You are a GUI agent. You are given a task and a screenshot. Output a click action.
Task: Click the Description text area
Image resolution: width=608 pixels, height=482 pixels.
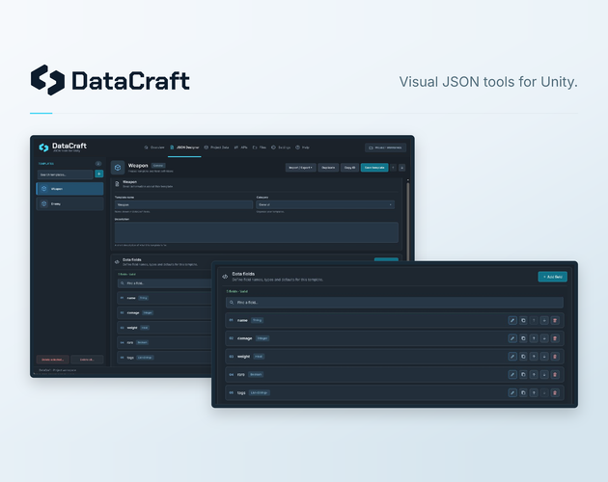[x=257, y=232]
